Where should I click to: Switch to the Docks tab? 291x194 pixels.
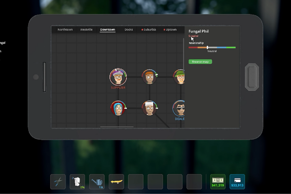coord(129,30)
